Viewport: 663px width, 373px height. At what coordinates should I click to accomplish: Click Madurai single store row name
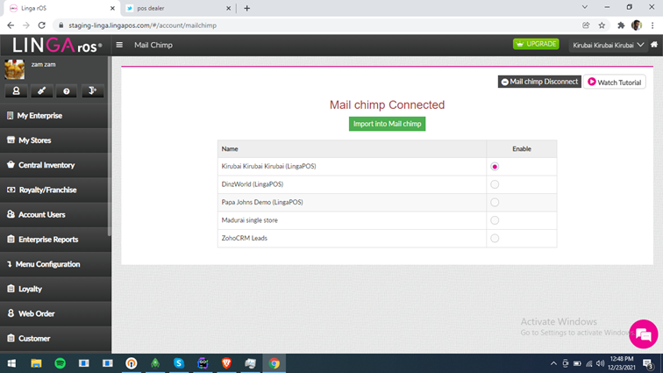pyautogui.click(x=249, y=220)
